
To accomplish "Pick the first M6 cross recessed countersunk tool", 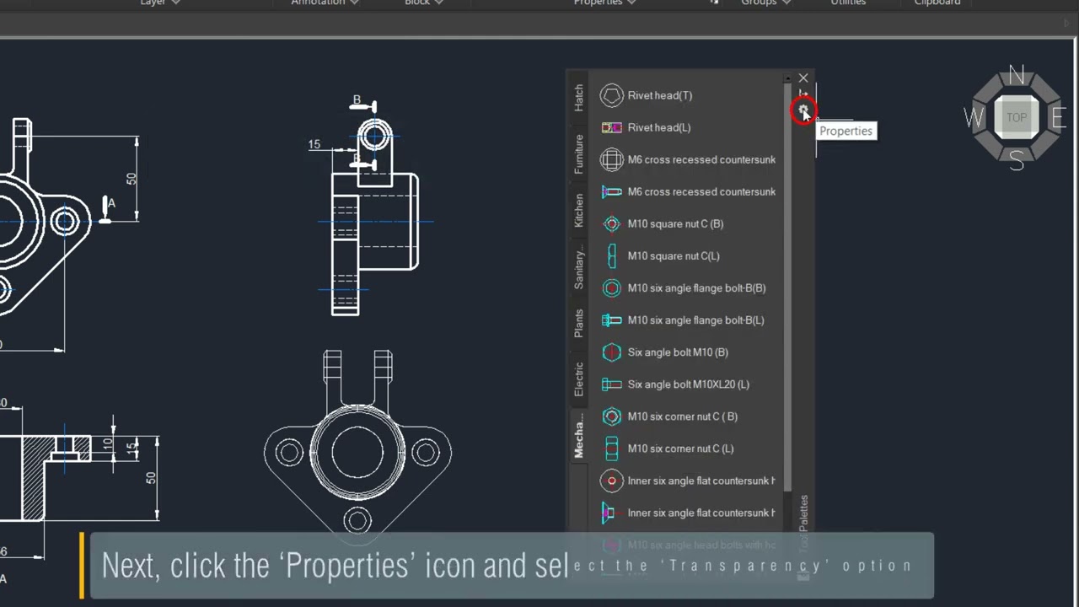I will tap(687, 159).
